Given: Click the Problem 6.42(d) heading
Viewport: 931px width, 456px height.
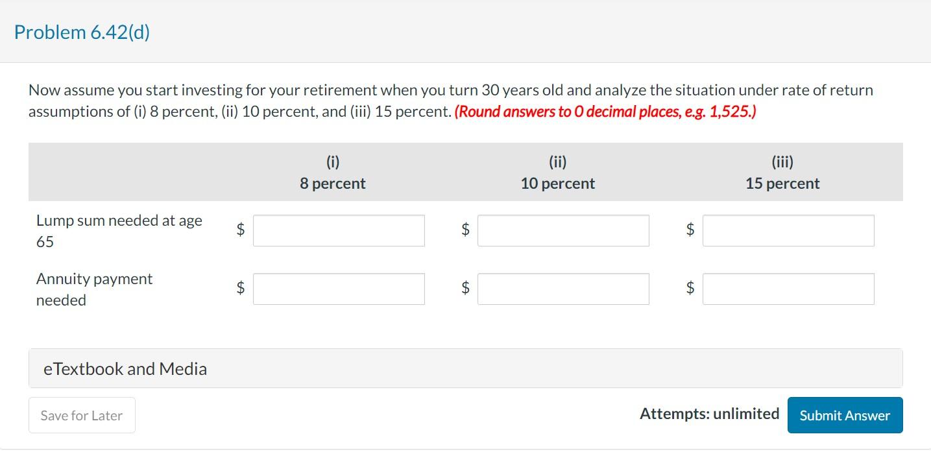Looking at the screenshot, I should point(82,32).
